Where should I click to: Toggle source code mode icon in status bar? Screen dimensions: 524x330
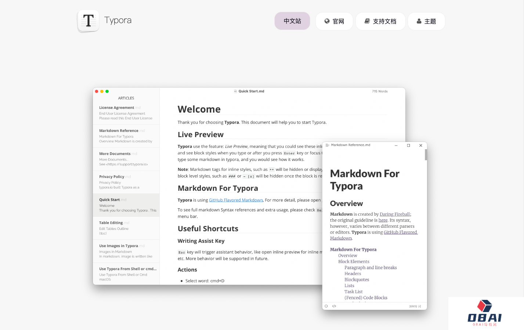coord(334,306)
